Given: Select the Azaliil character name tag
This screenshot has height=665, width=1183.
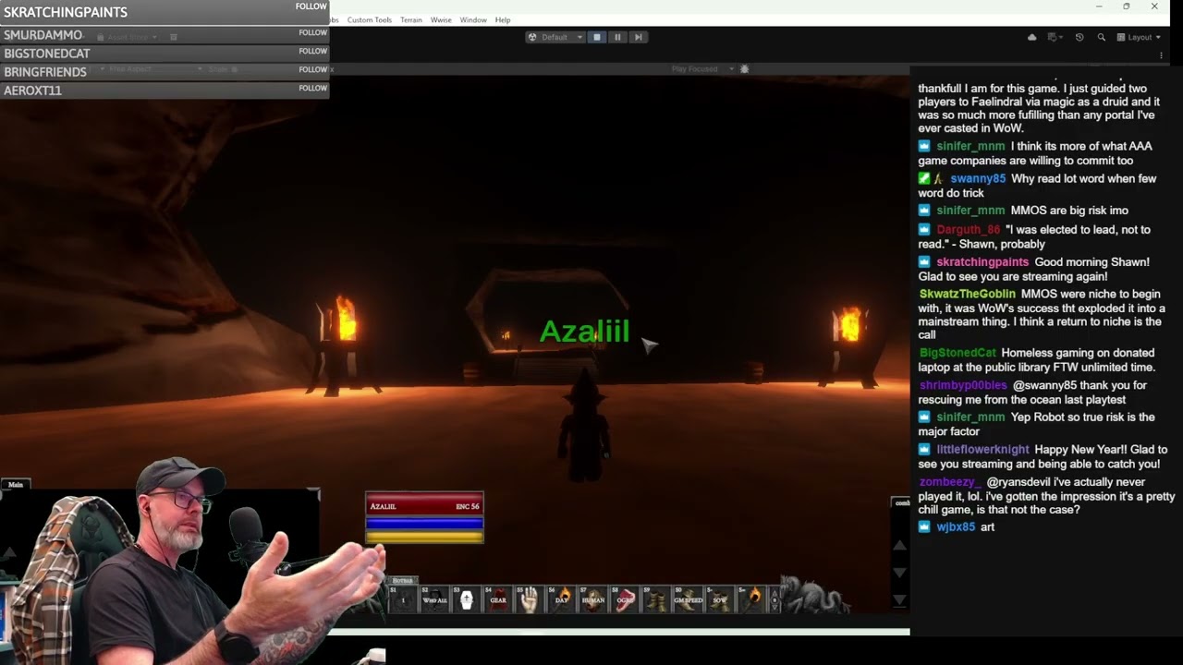Looking at the screenshot, I should point(584,331).
